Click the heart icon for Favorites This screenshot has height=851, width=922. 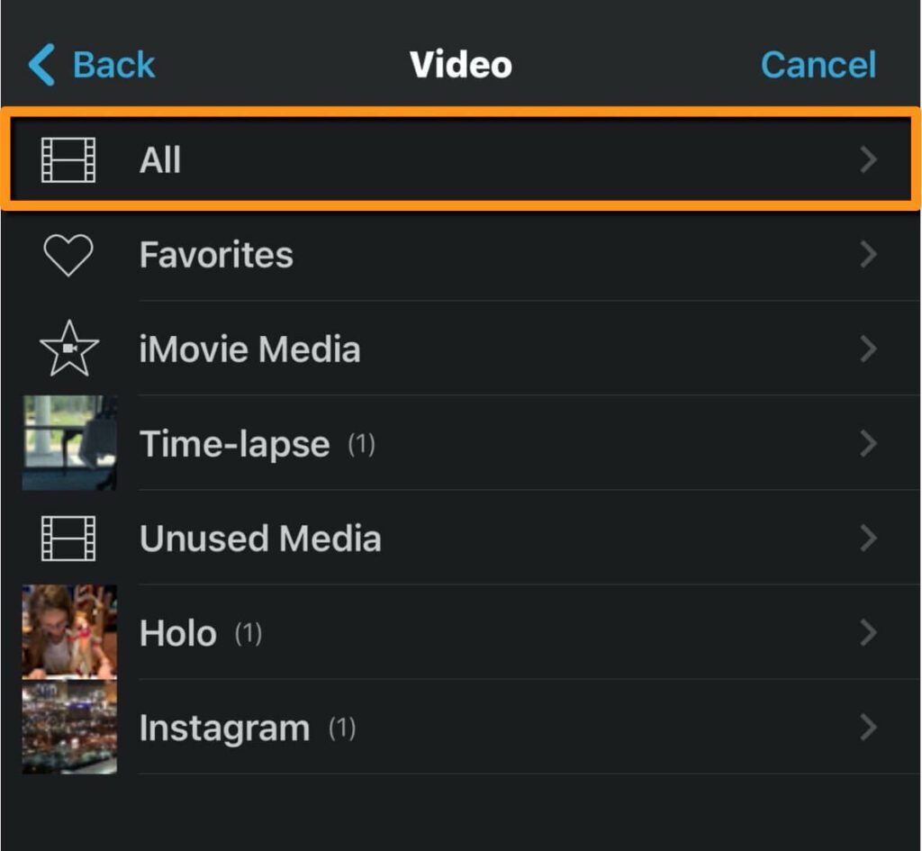tap(68, 254)
